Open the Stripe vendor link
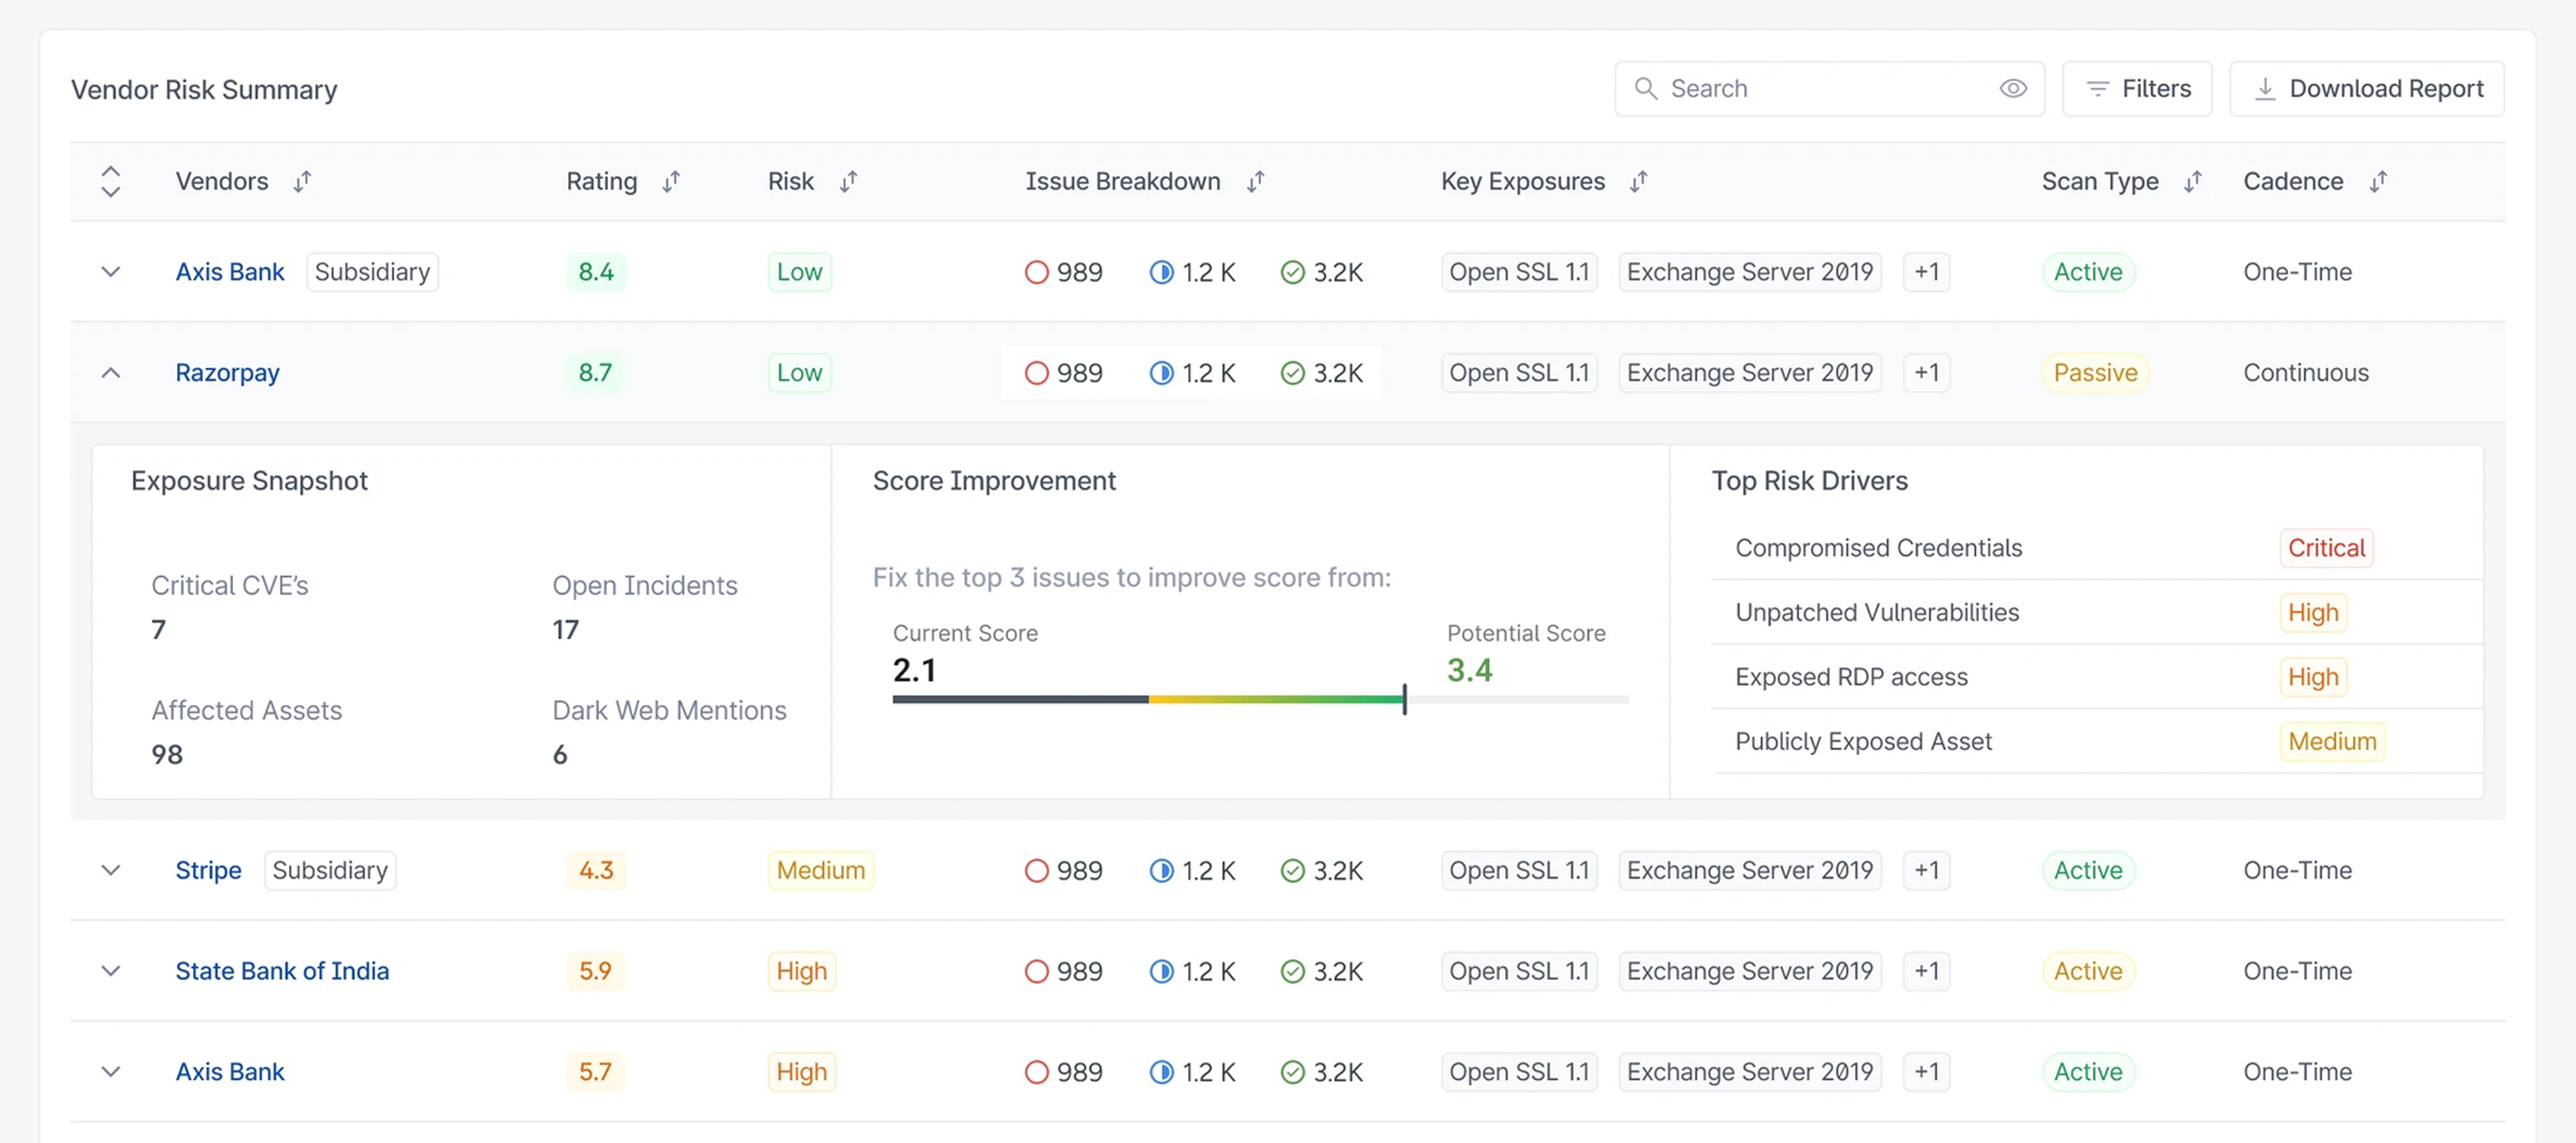This screenshot has height=1143, width=2576. (x=208, y=870)
